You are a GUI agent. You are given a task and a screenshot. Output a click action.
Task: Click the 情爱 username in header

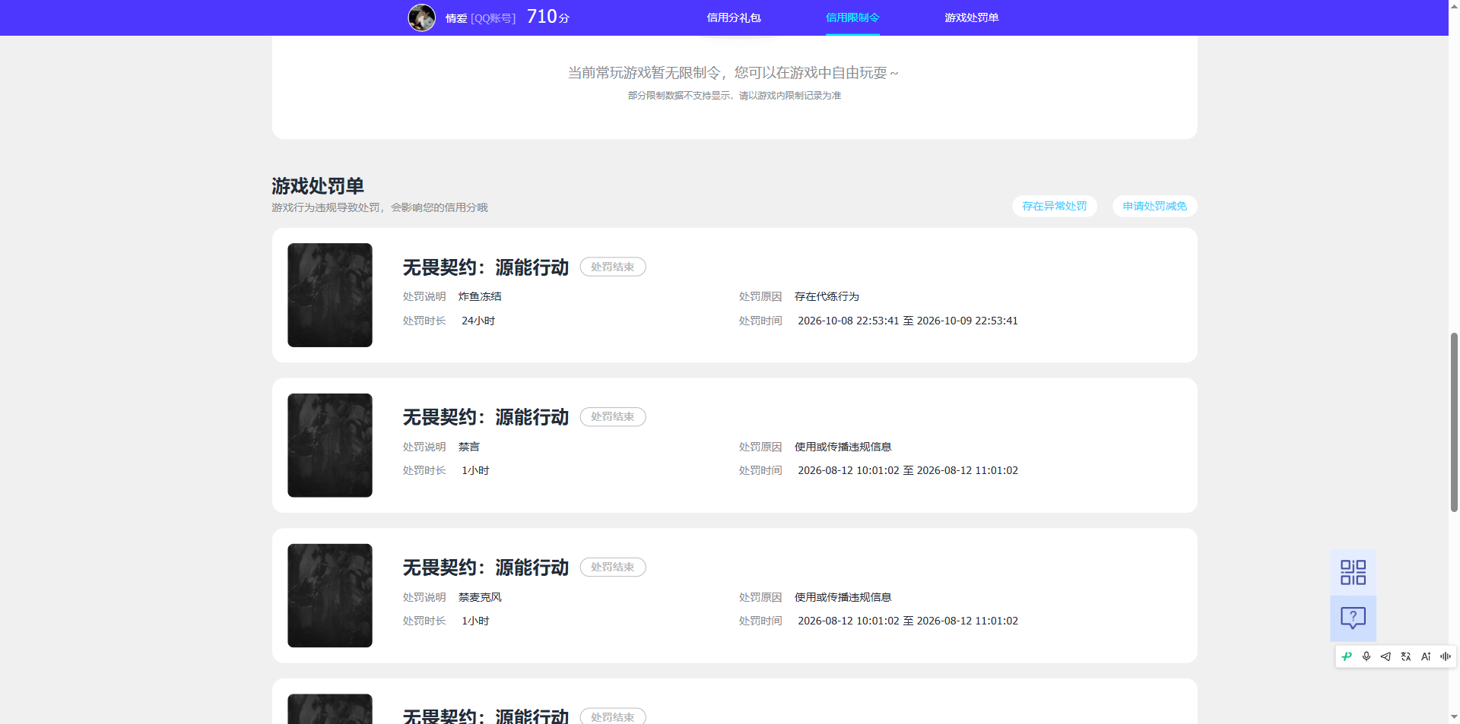coord(456,18)
